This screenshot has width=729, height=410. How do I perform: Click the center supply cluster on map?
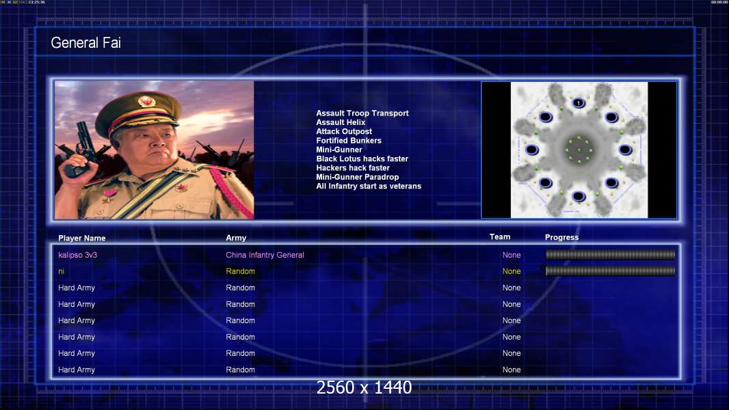click(579, 150)
